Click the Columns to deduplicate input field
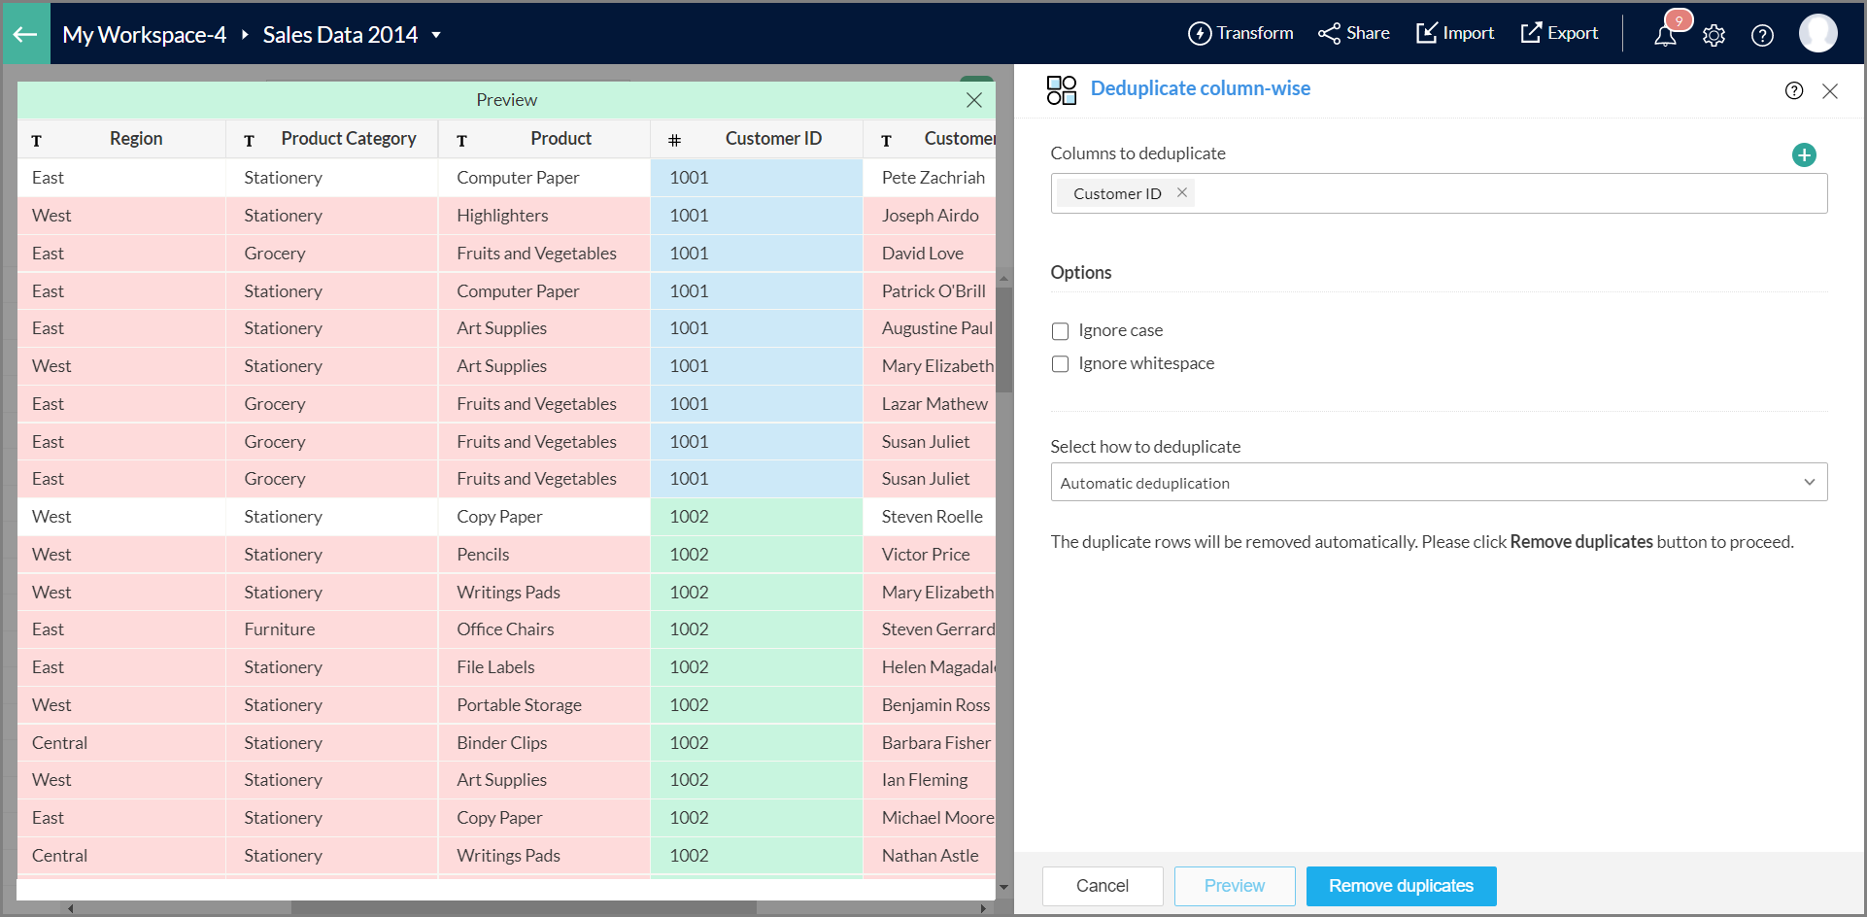1867x917 pixels. coord(1506,193)
